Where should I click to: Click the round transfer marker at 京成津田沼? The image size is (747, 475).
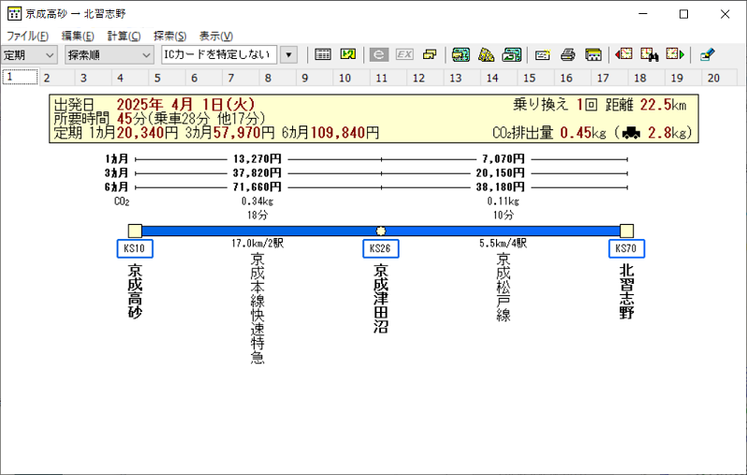(381, 230)
